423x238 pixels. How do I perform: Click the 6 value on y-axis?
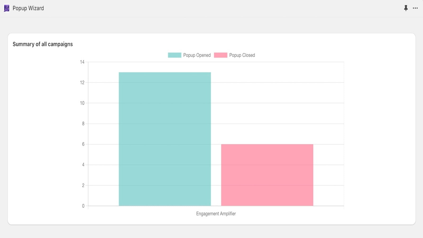pyautogui.click(x=83, y=144)
